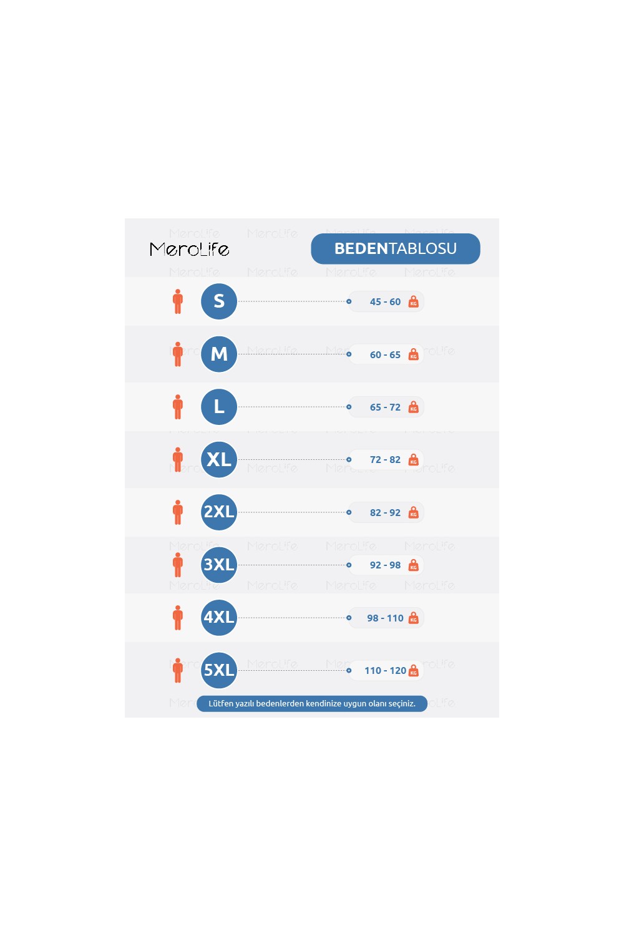624x936 pixels.
Task: Click the S size circle badge
Action: click(x=219, y=301)
